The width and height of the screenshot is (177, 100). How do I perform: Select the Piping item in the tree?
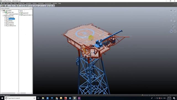[11, 21]
